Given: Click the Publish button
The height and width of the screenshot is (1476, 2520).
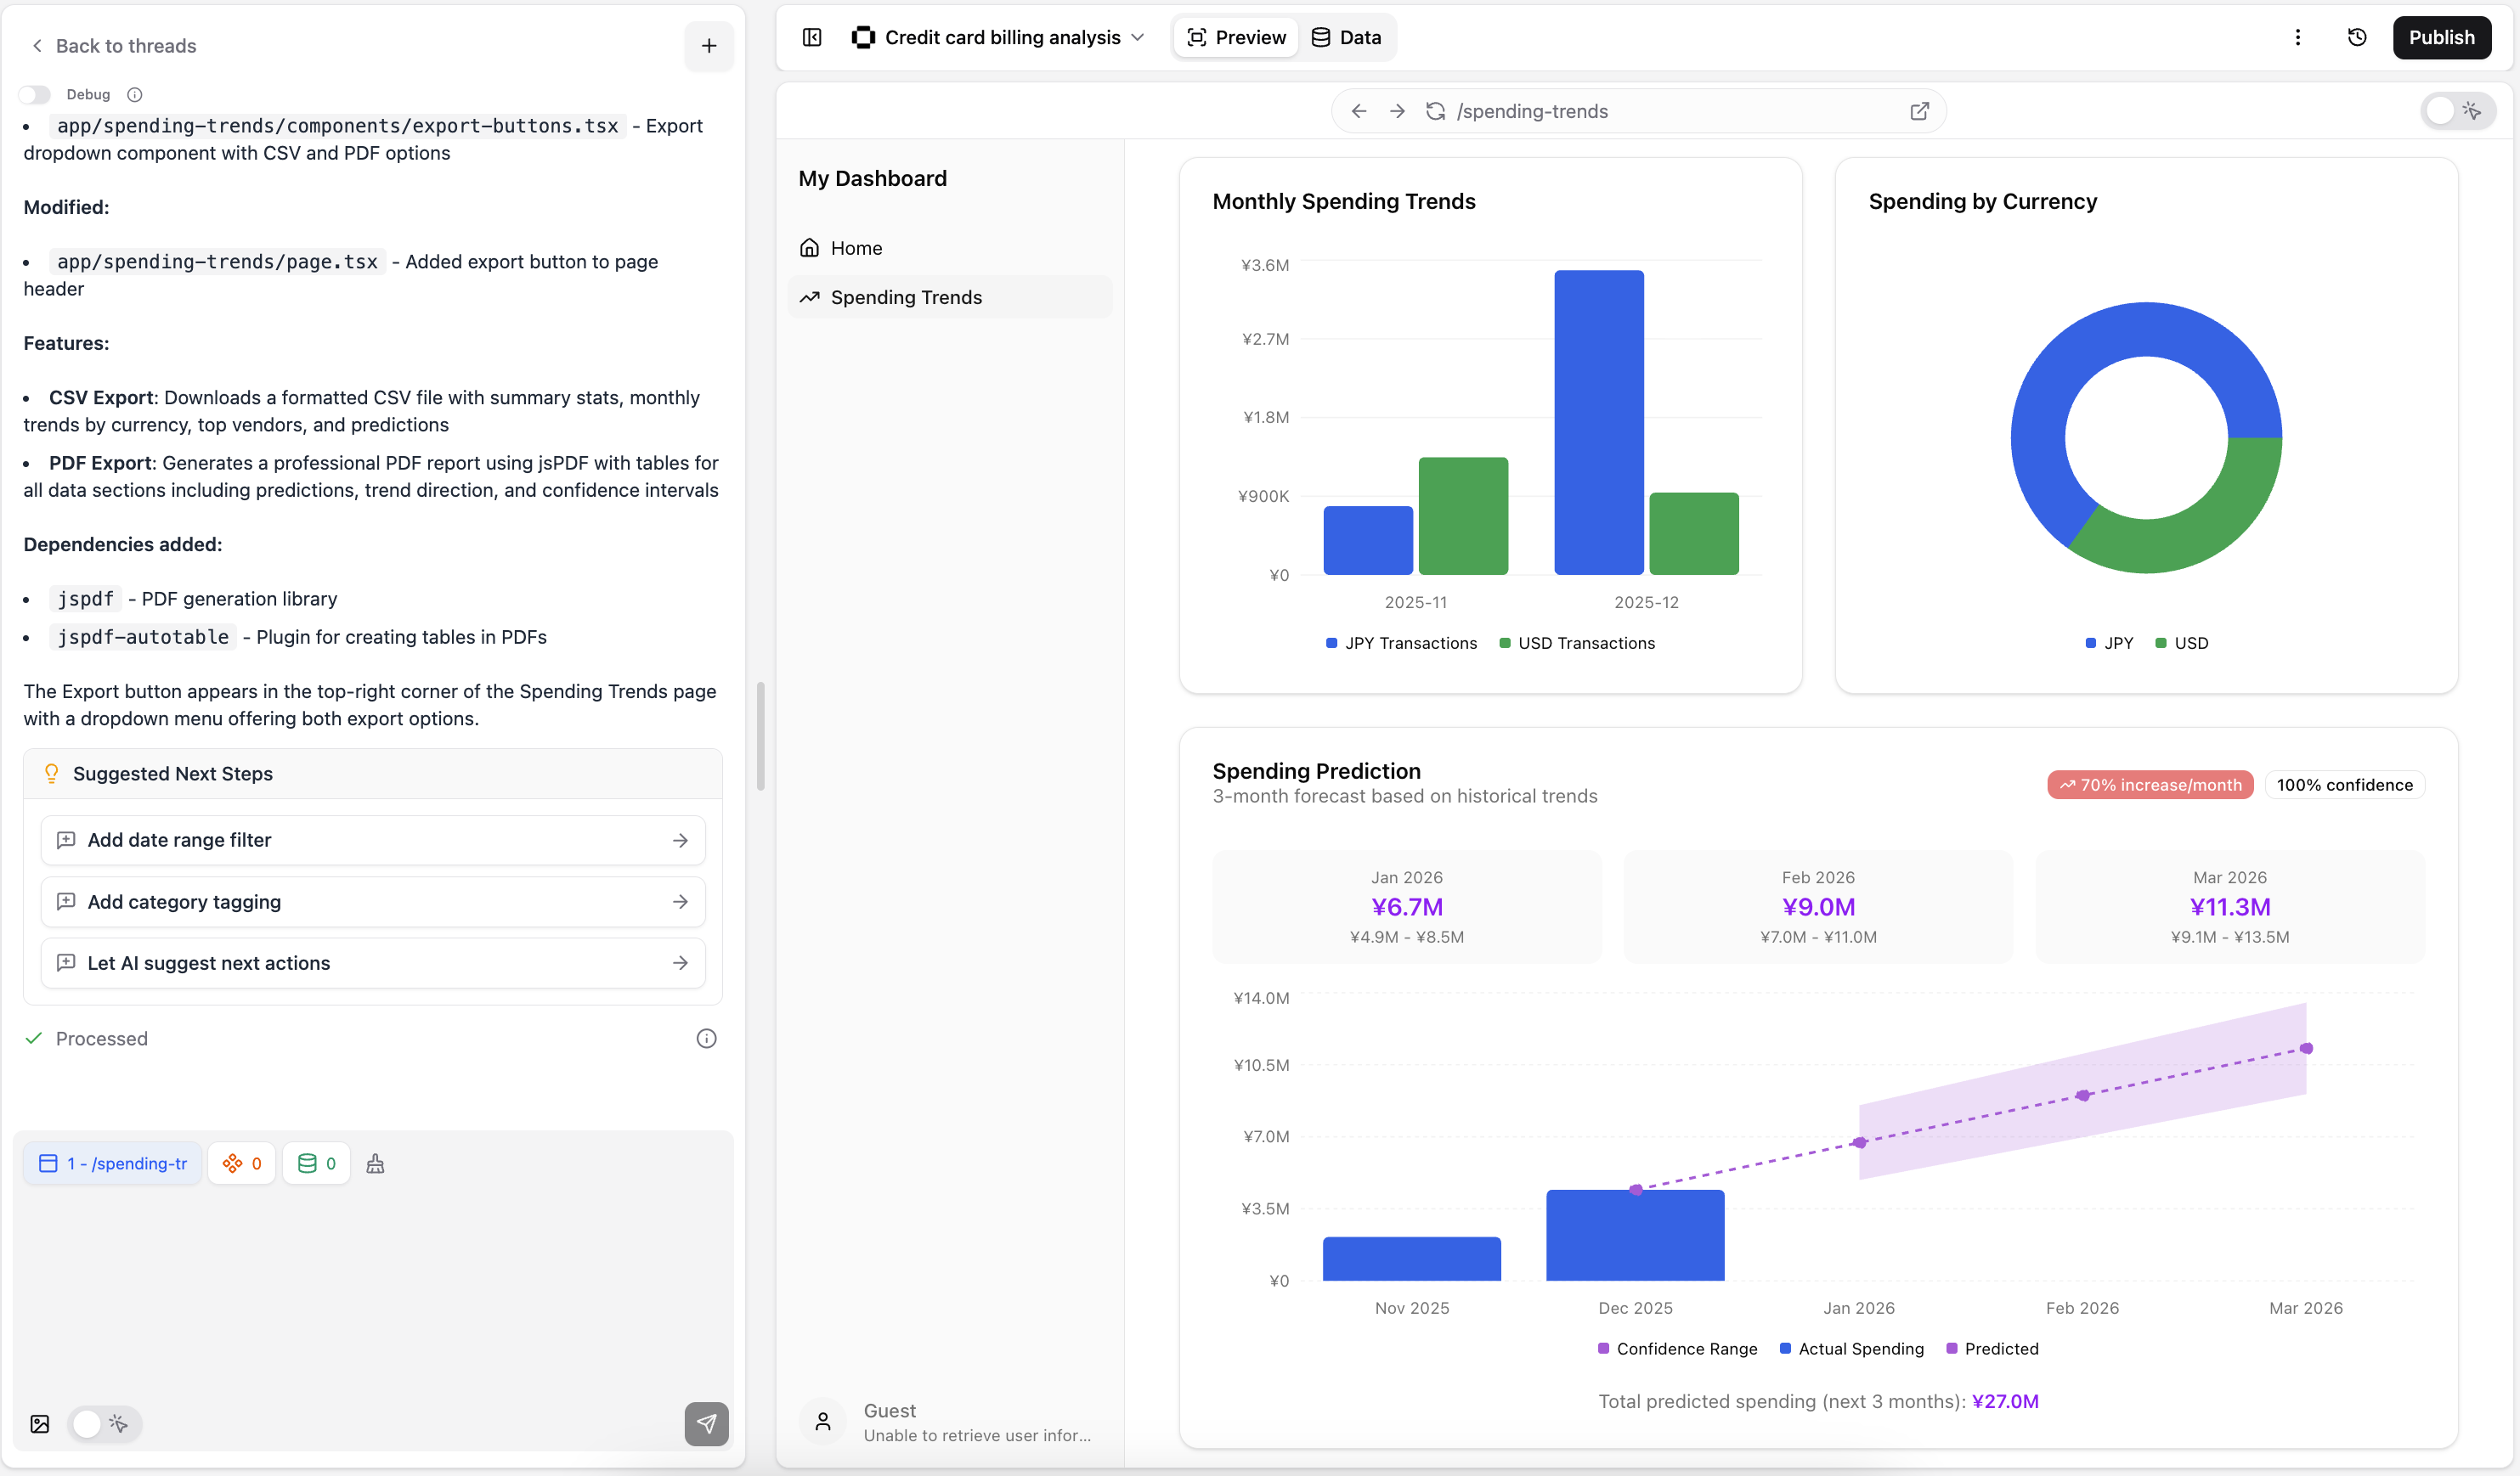Looking at the screenshot, I should (x=2440, y=38).
